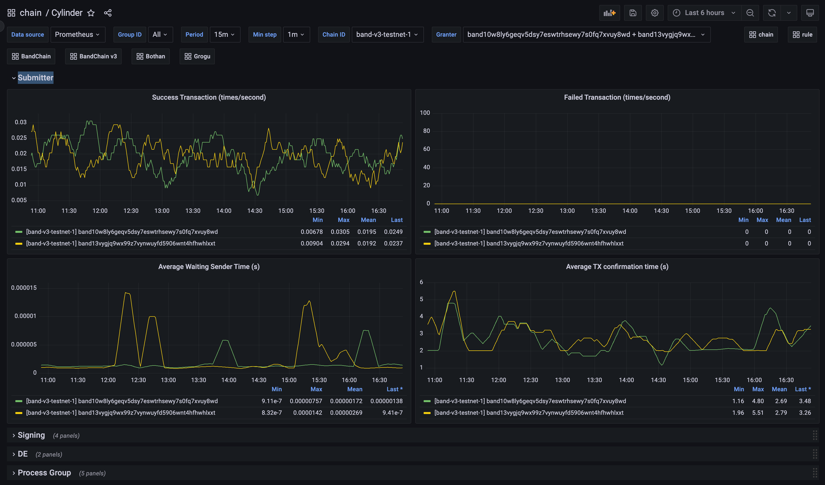Open dashboard settings via the gear icon
Image resolution: width=825 pixels, height=485 pixels.
pyautogui.click(x=655, y=13)
